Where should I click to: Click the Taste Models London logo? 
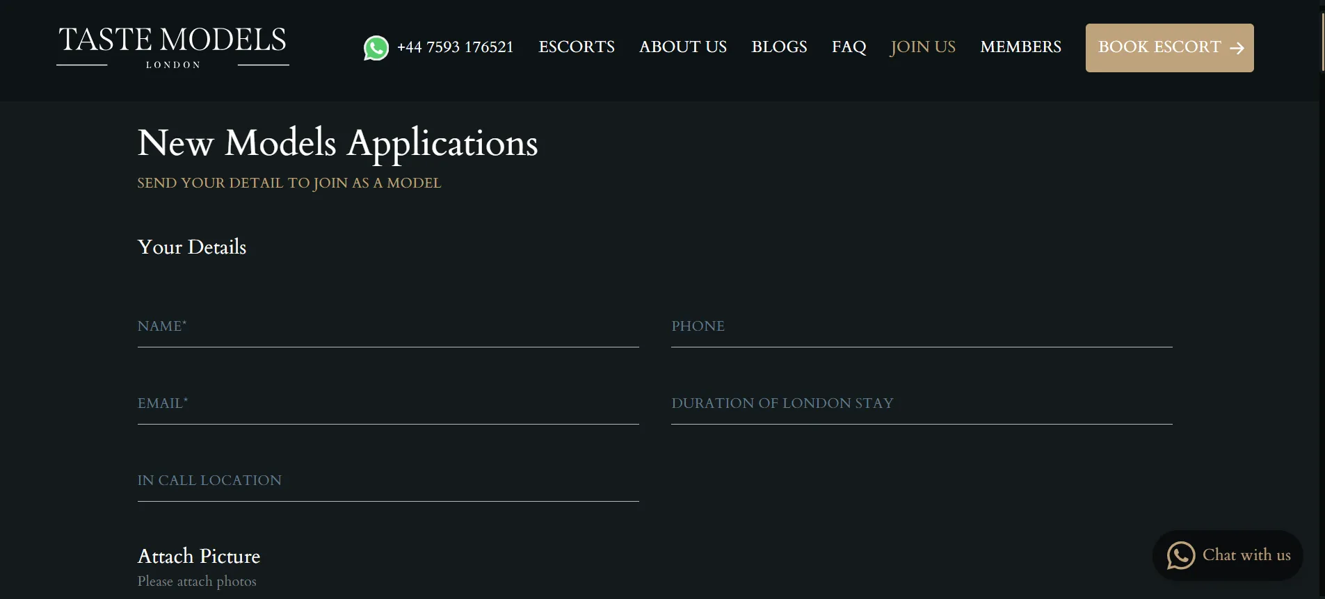172,47
